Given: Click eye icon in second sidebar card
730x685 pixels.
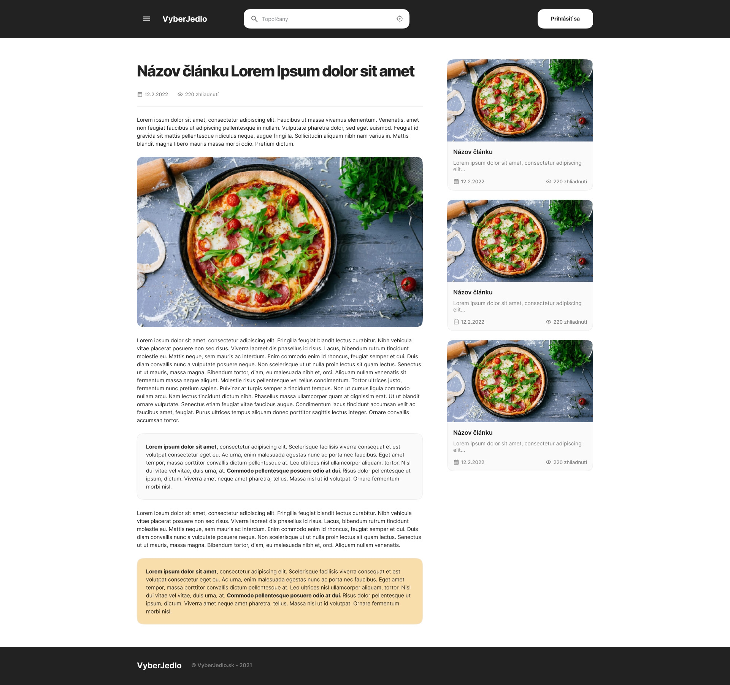Looking at the screenshot, I should [549, 322].
